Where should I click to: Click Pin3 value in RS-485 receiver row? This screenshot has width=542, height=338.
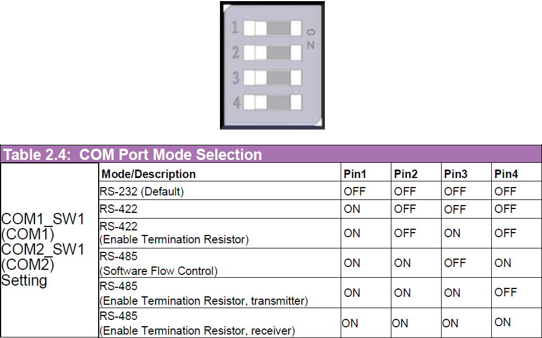[450, 323]
